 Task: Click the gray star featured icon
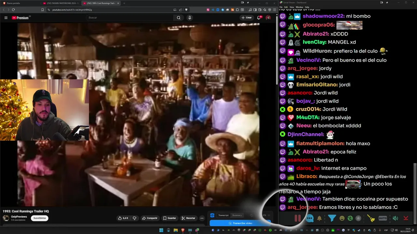coord(358,218)
